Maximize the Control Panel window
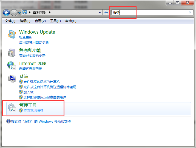The width and height of the screenshot is (196, 148). tap(177, 3)
